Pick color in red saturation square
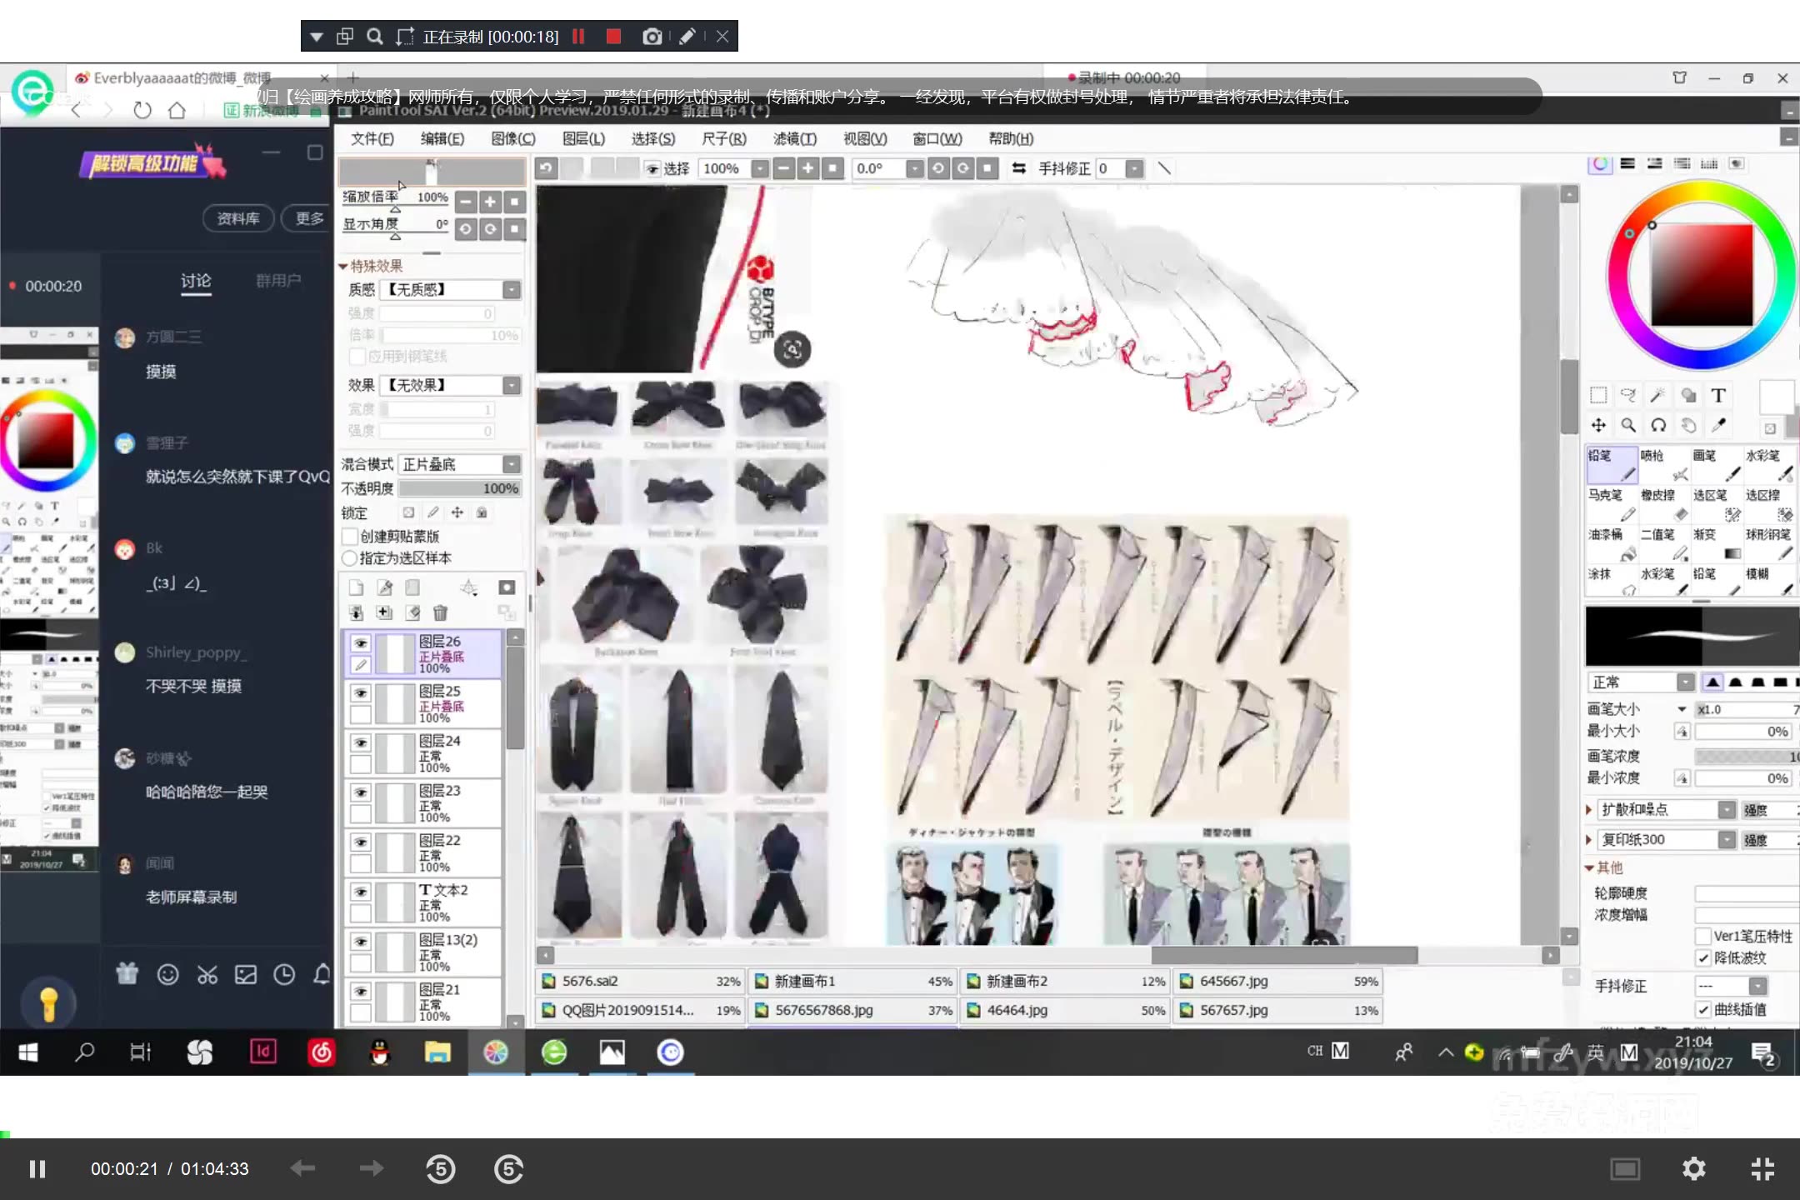The height and width of the screenshot is (1200, 1800). click(1702, 276)
